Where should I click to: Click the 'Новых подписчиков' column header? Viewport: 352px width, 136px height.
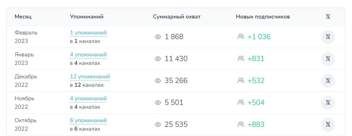[263, 17]
